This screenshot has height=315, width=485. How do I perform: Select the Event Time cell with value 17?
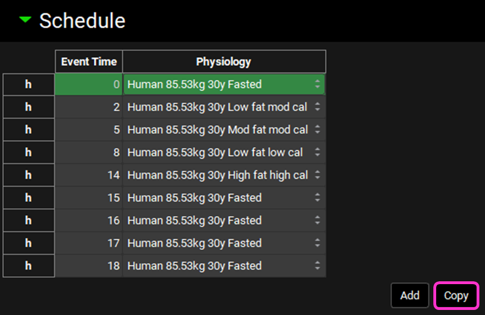pyautogui.click(x=89, y=243)
